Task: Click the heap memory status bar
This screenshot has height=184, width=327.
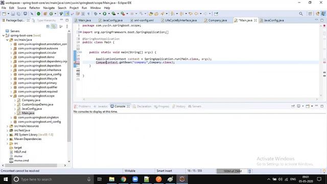Action: [x=231, y=171]
